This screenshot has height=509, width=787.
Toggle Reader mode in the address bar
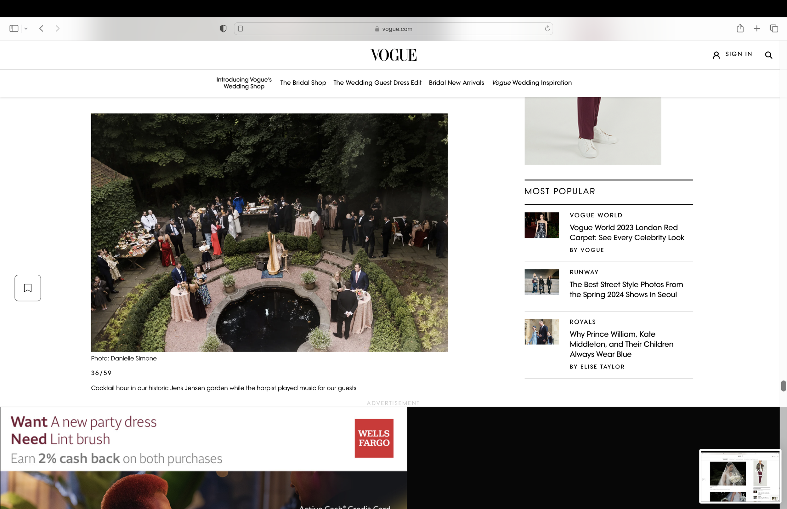coord(241,28)
